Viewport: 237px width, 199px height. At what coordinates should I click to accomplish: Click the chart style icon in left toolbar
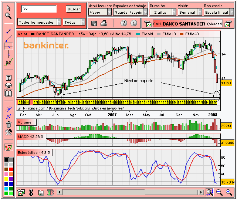pyautogui.click(x=9, y=147)
